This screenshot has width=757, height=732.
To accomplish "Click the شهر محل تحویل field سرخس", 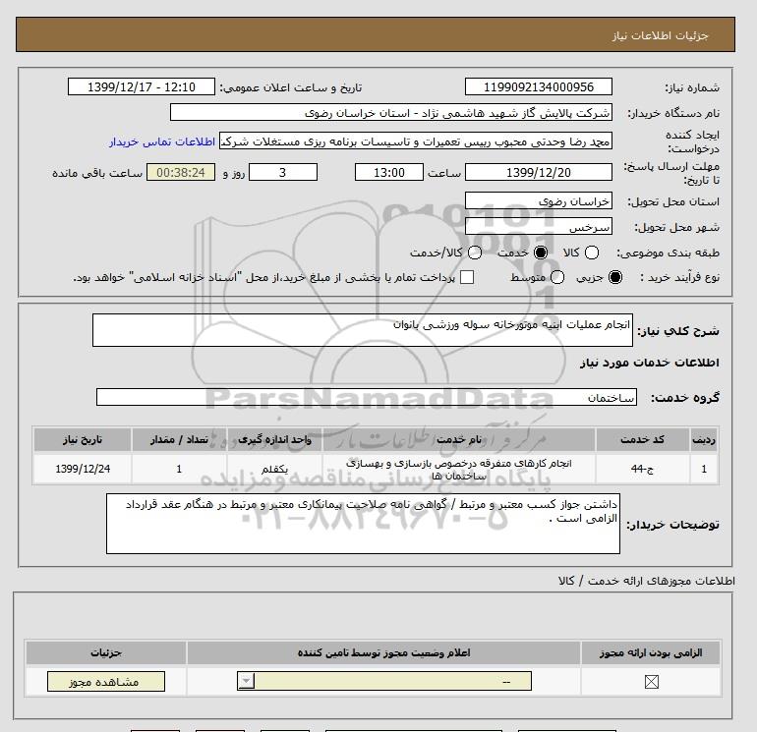I will (x=539, y=227).
